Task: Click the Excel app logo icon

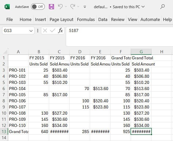Action: (x=7, y=7)
